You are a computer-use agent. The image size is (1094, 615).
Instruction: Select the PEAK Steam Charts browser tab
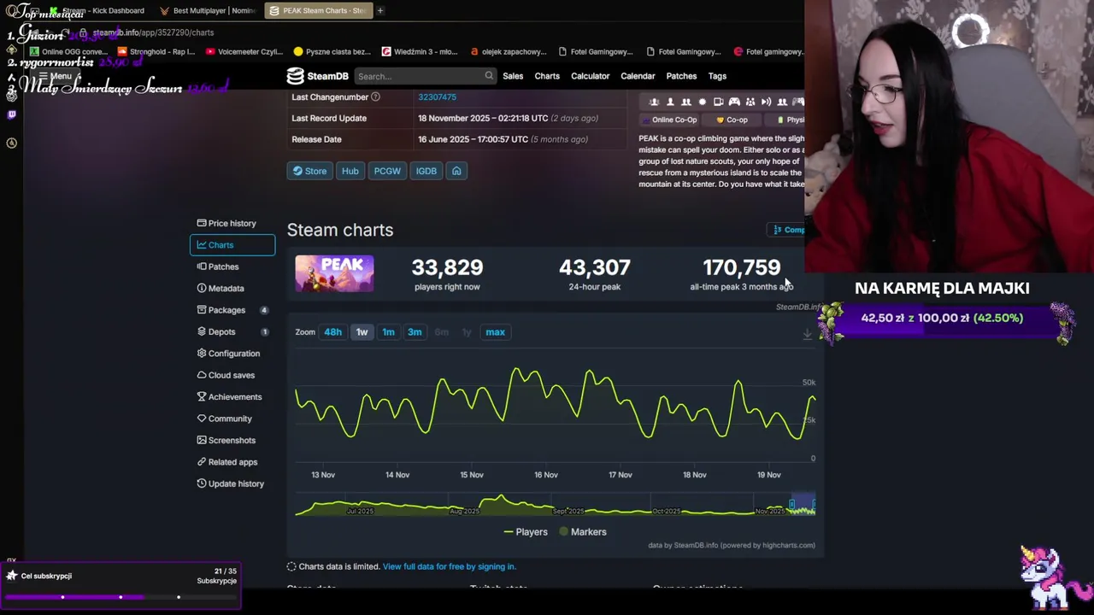(x=317, y=10)
